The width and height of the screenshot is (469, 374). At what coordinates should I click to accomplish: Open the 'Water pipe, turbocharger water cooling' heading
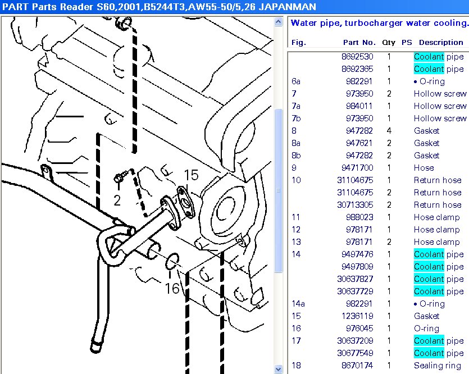[377, 23]
